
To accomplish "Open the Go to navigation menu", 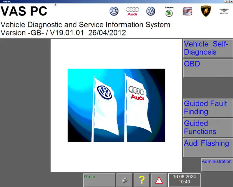I will point(99,180).
